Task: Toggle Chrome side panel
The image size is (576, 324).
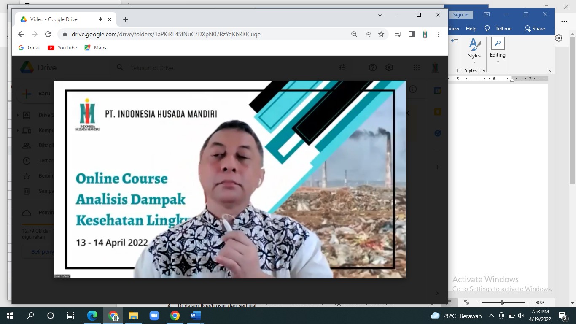Action: tap(412, 34)
